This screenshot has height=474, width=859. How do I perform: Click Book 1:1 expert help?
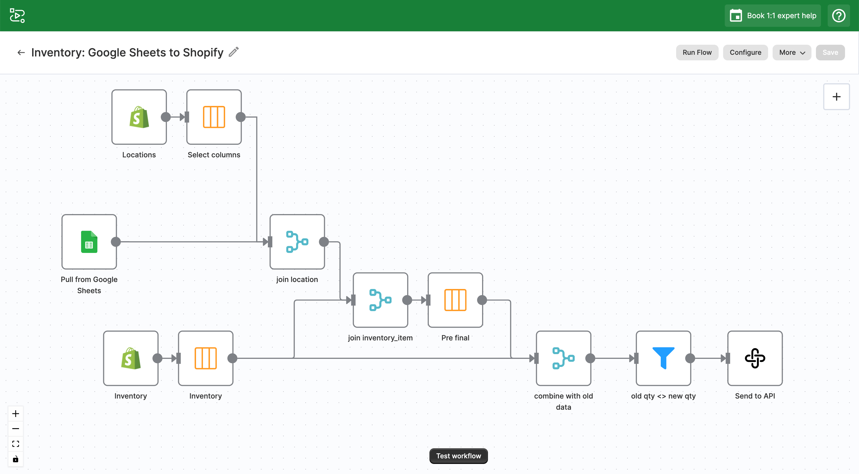[773, 16]
